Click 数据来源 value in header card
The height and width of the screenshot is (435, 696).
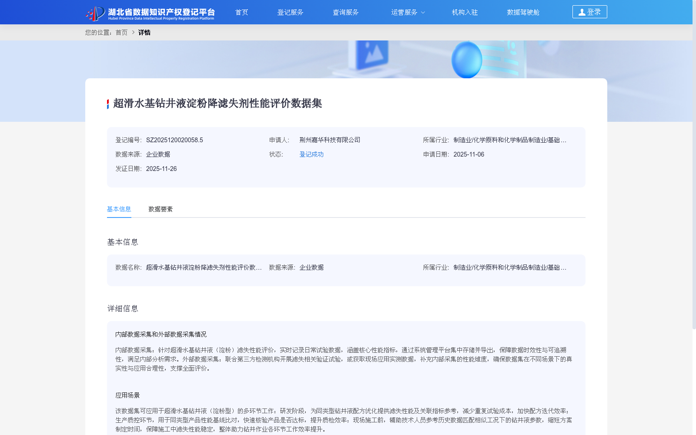pos(158,154)
